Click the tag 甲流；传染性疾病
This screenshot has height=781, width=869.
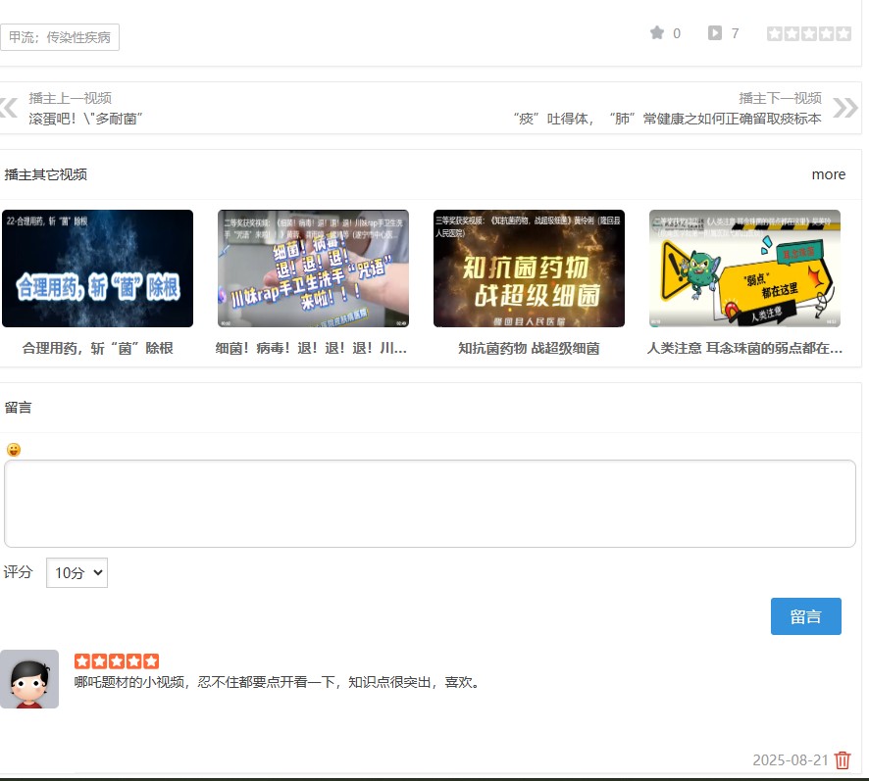[x=62, y=36]
